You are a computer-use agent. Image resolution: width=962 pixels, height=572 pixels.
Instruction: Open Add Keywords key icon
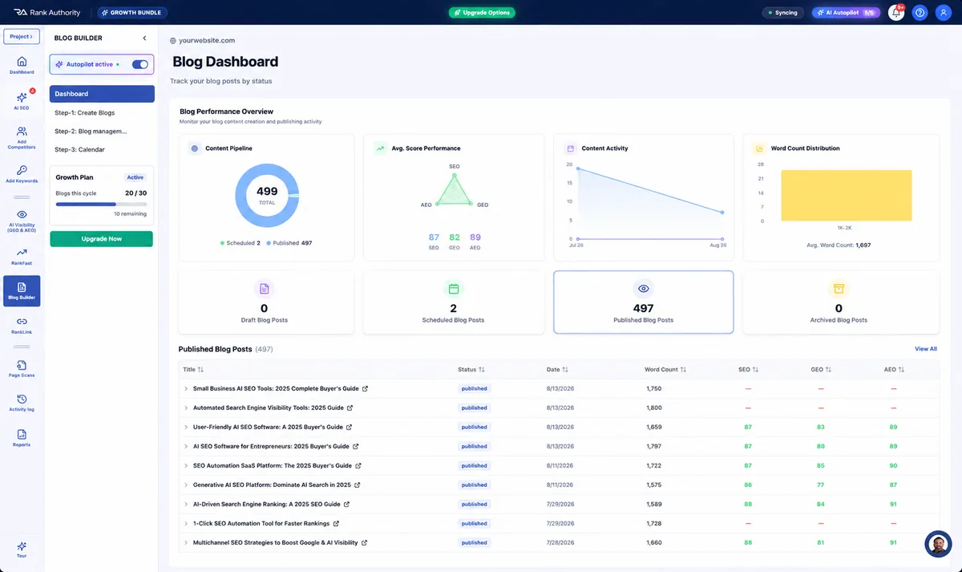point(22,170)
